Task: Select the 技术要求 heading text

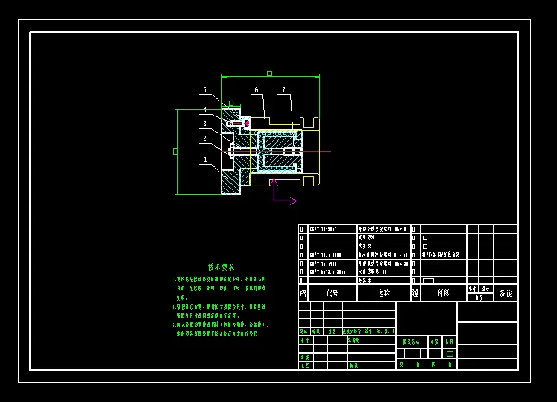Action: (x=221, y=267)
